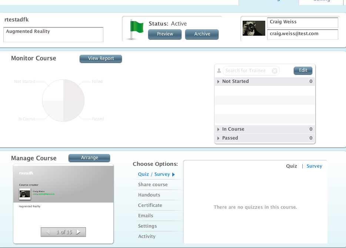Click the trainee person icon
Viewport: 346px width, 248px height.
219,71
